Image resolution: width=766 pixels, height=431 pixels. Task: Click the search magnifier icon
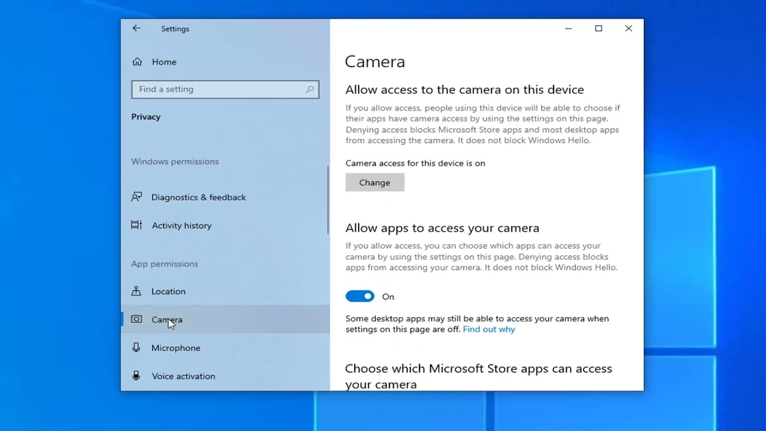tap(310, 89)
